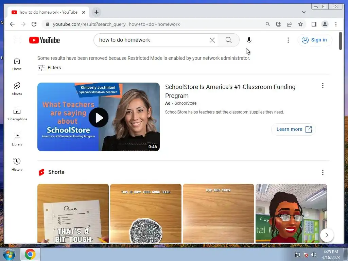Open 'This is how your mind feels' short
The image size is (348, 261).
[x=145, y=213]
